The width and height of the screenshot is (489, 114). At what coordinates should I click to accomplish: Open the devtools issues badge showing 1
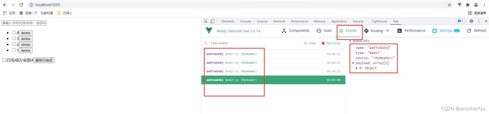click(460, 21)
